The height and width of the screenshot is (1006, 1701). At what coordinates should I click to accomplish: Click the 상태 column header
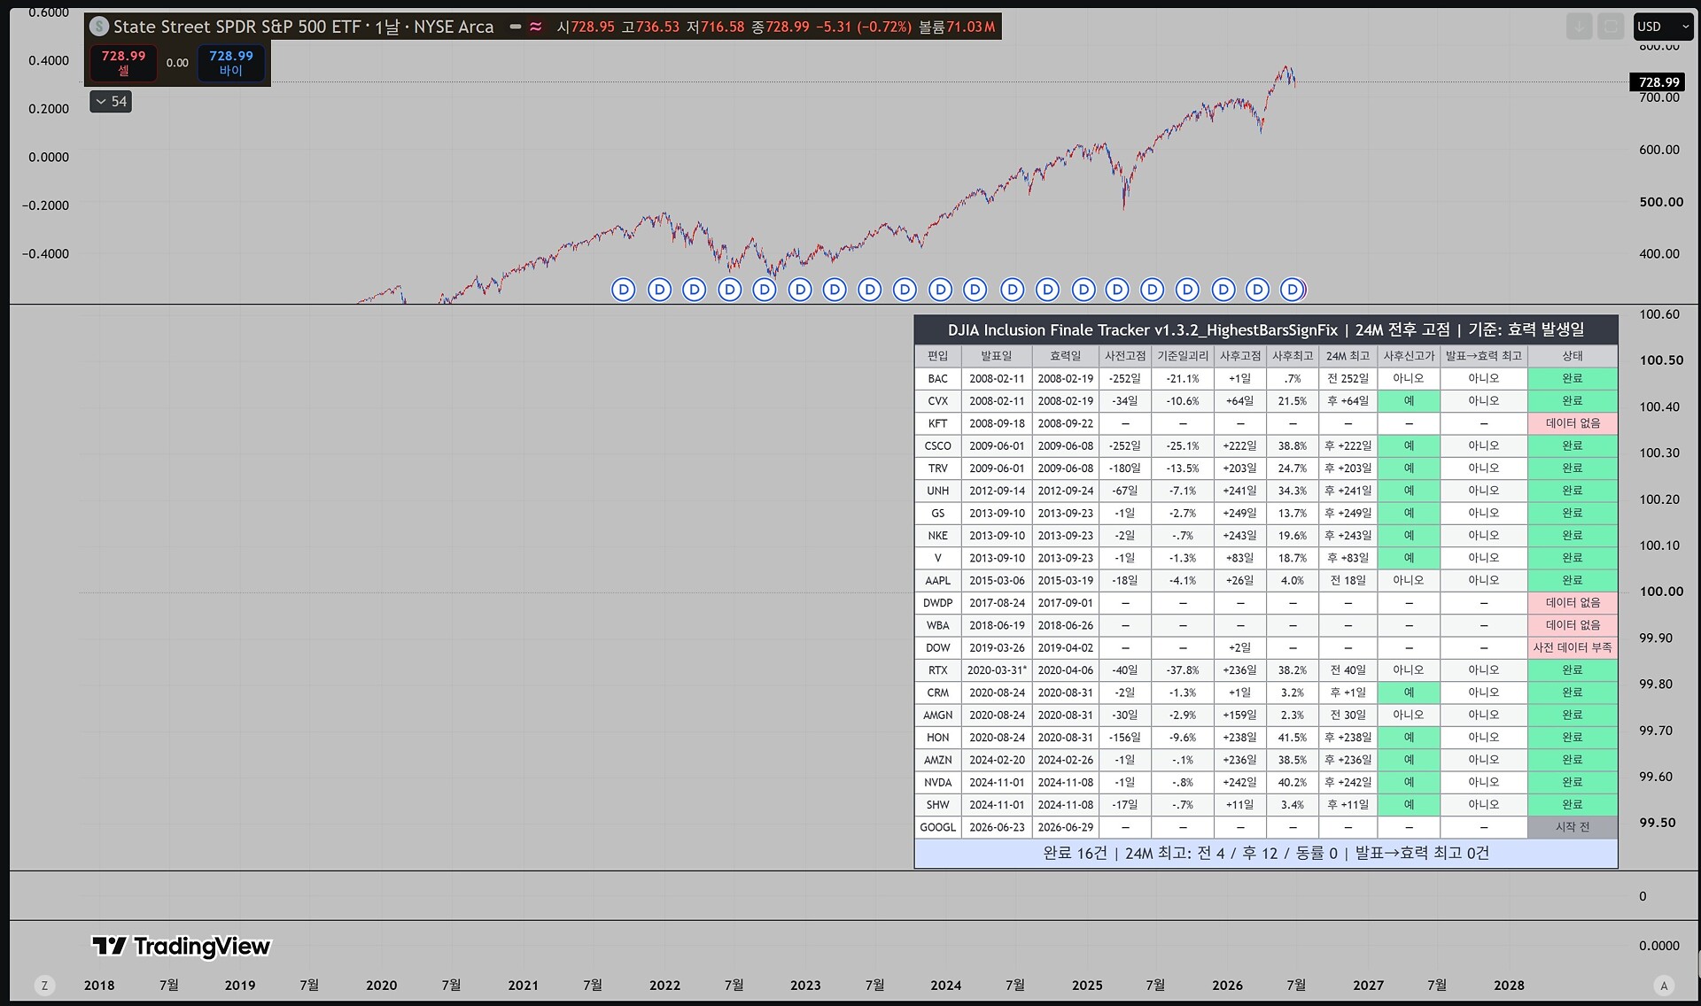(x=1573, y=356)
